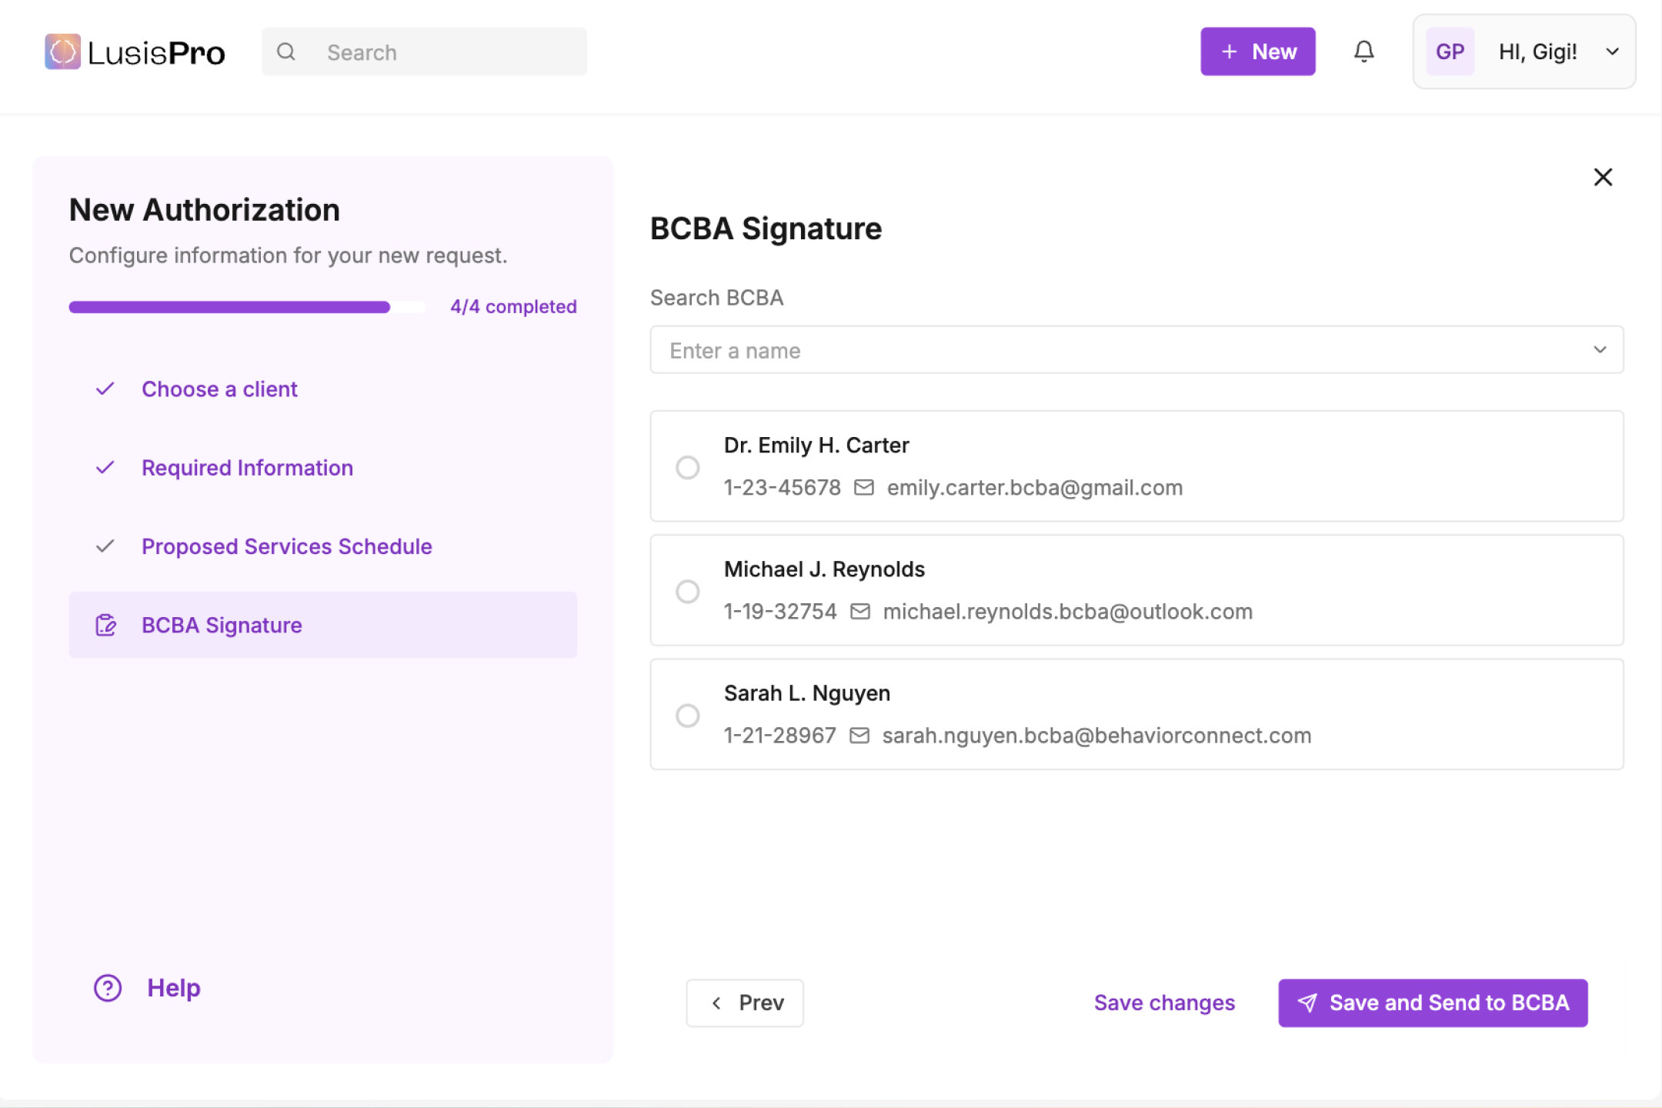This screenshot has height=1108, width=1662.
Task: Click the LusisPro logo icon
Action: click(x=62, y=52)
